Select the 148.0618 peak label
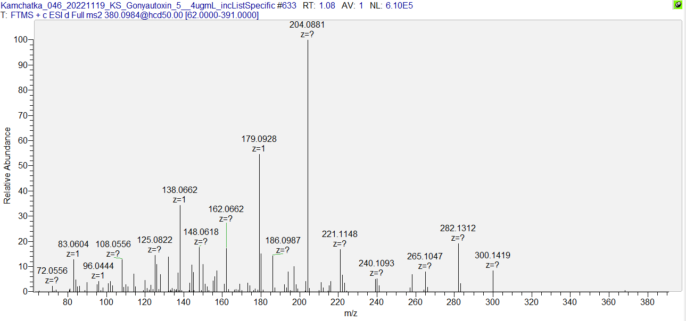 coord(201,232)
